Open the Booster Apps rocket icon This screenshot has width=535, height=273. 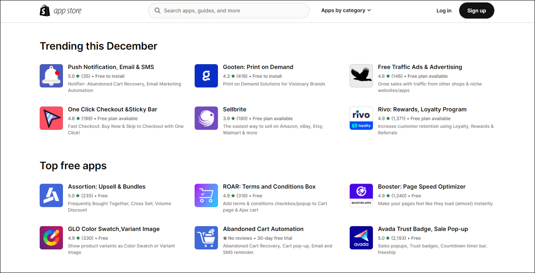(x=361, y=196)
